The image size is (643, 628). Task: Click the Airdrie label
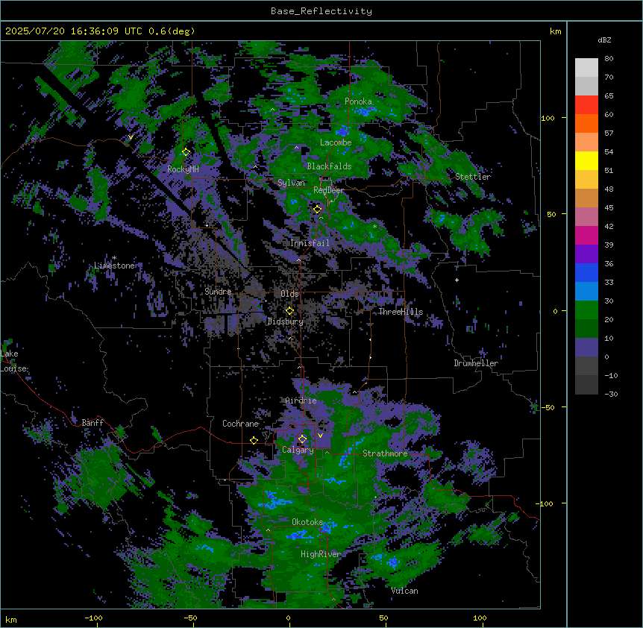[301, 401]
